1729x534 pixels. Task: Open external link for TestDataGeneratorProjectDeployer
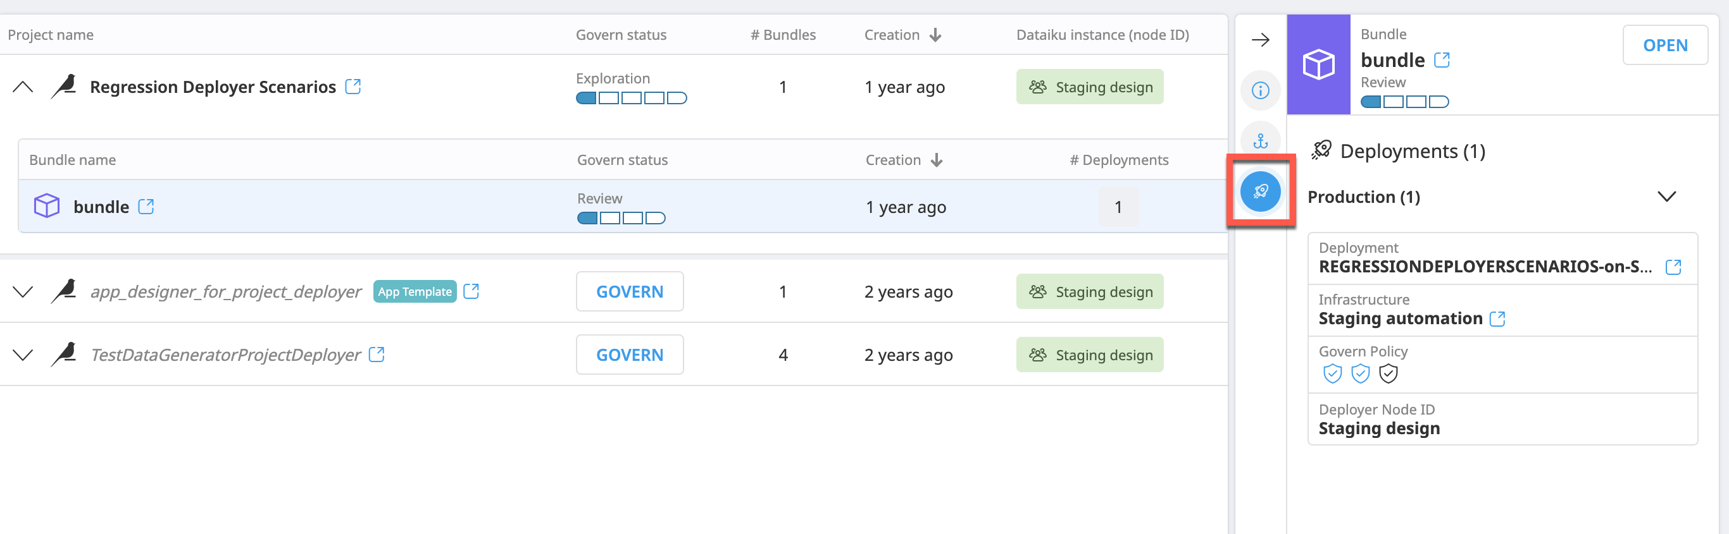(377, 354)
